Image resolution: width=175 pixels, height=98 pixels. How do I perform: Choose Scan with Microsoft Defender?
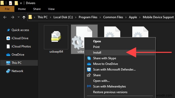coord(120,70)
